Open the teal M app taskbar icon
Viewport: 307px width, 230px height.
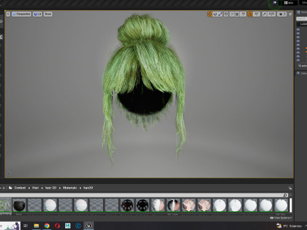(68, 226)
